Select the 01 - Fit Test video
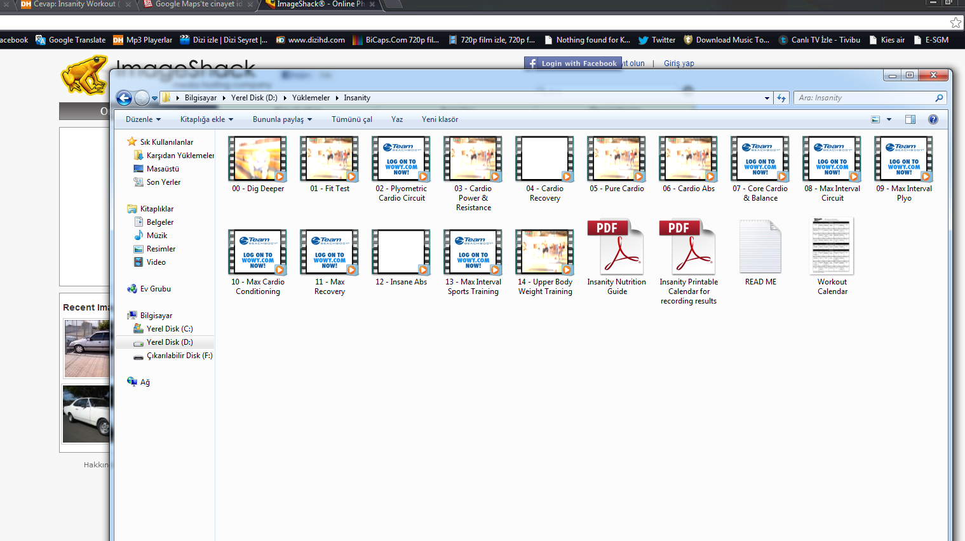The height and width of the screenshot is (541, 965). [329, 164]
